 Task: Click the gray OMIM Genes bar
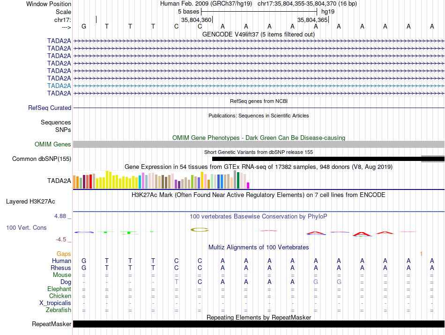pos(259,145)
